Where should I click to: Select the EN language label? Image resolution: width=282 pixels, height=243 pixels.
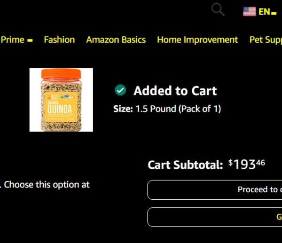(x=264, y=12)
